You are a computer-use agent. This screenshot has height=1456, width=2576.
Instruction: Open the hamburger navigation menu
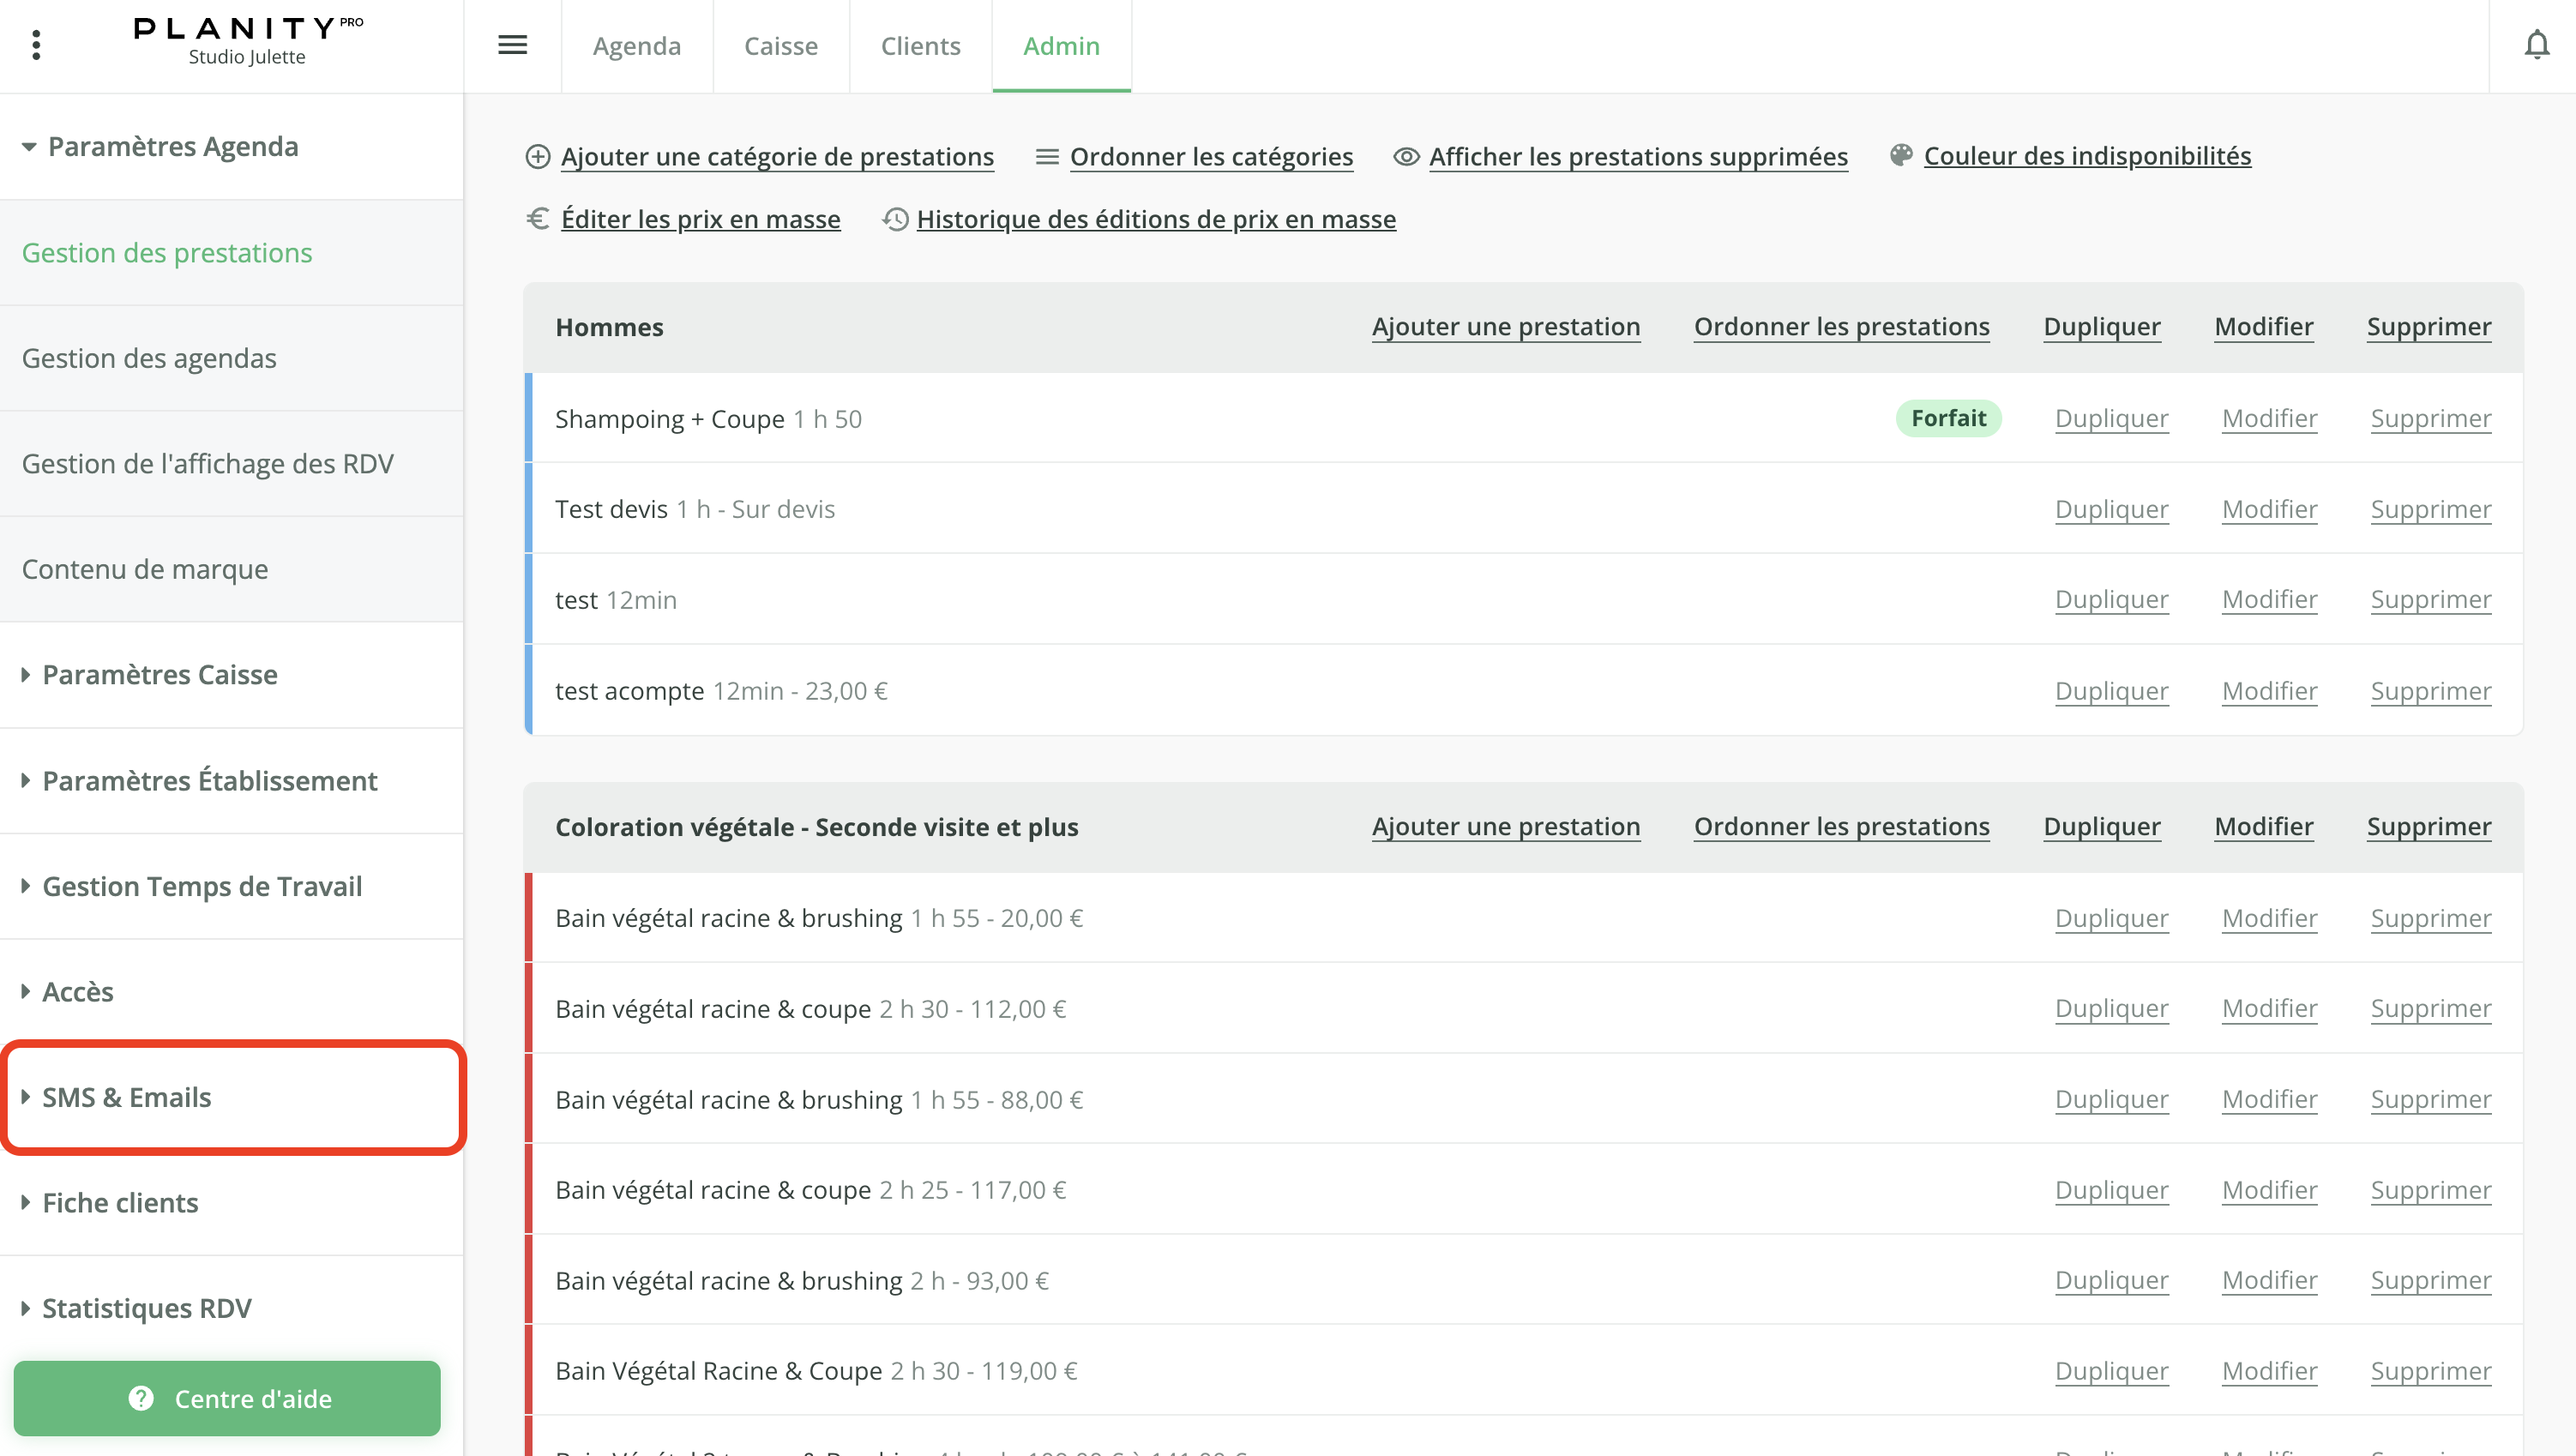click(513, 45)
